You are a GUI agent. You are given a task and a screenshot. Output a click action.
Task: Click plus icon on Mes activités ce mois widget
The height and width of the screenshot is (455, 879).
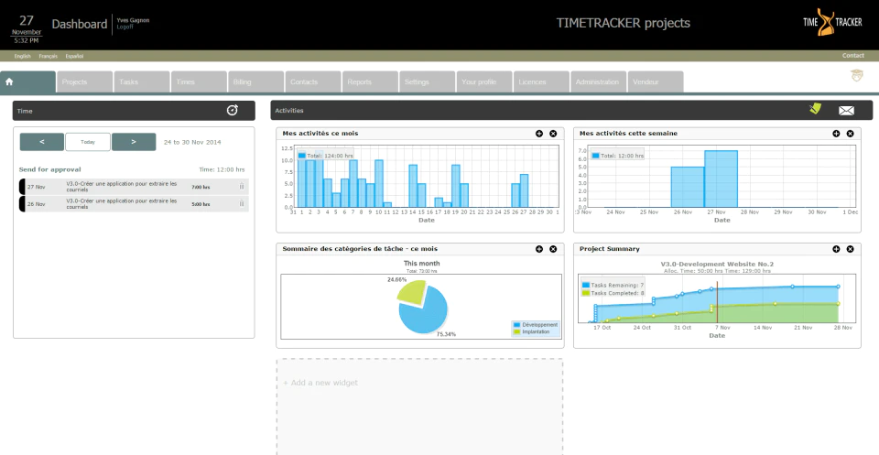(x=539, y=134)
